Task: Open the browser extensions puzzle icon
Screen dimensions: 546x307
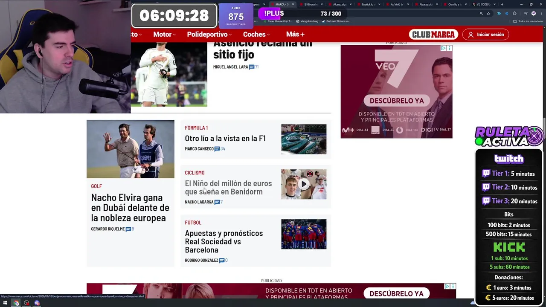Action: tap(514, 14)
